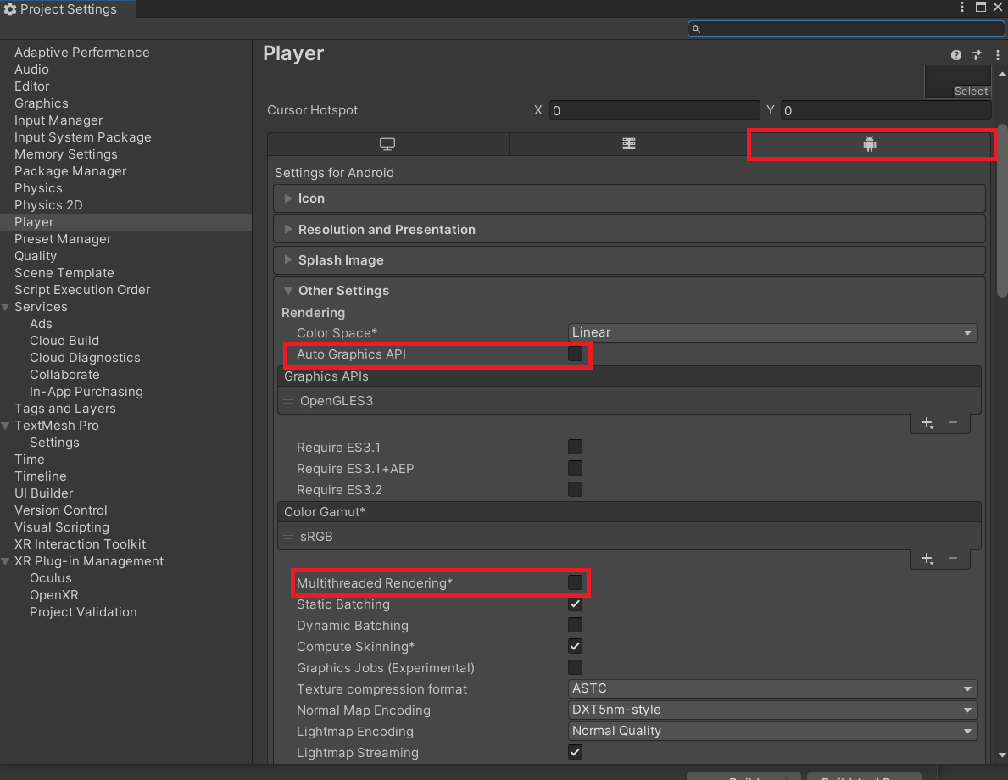This screenshot has width=1008, height=780.
Task: Select the middle platform tab icon
Action: 628,143
